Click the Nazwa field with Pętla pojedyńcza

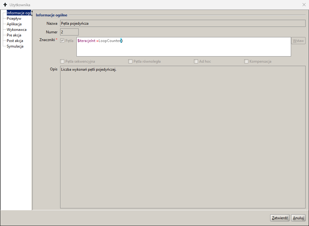(183, 23)
